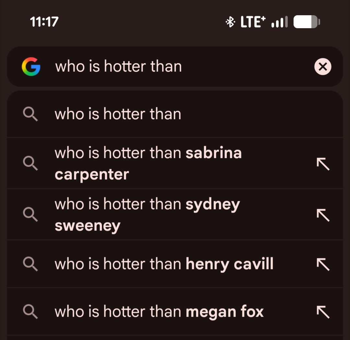
Task: Tap the 11:17 clock in status bar
Action: 44,22
